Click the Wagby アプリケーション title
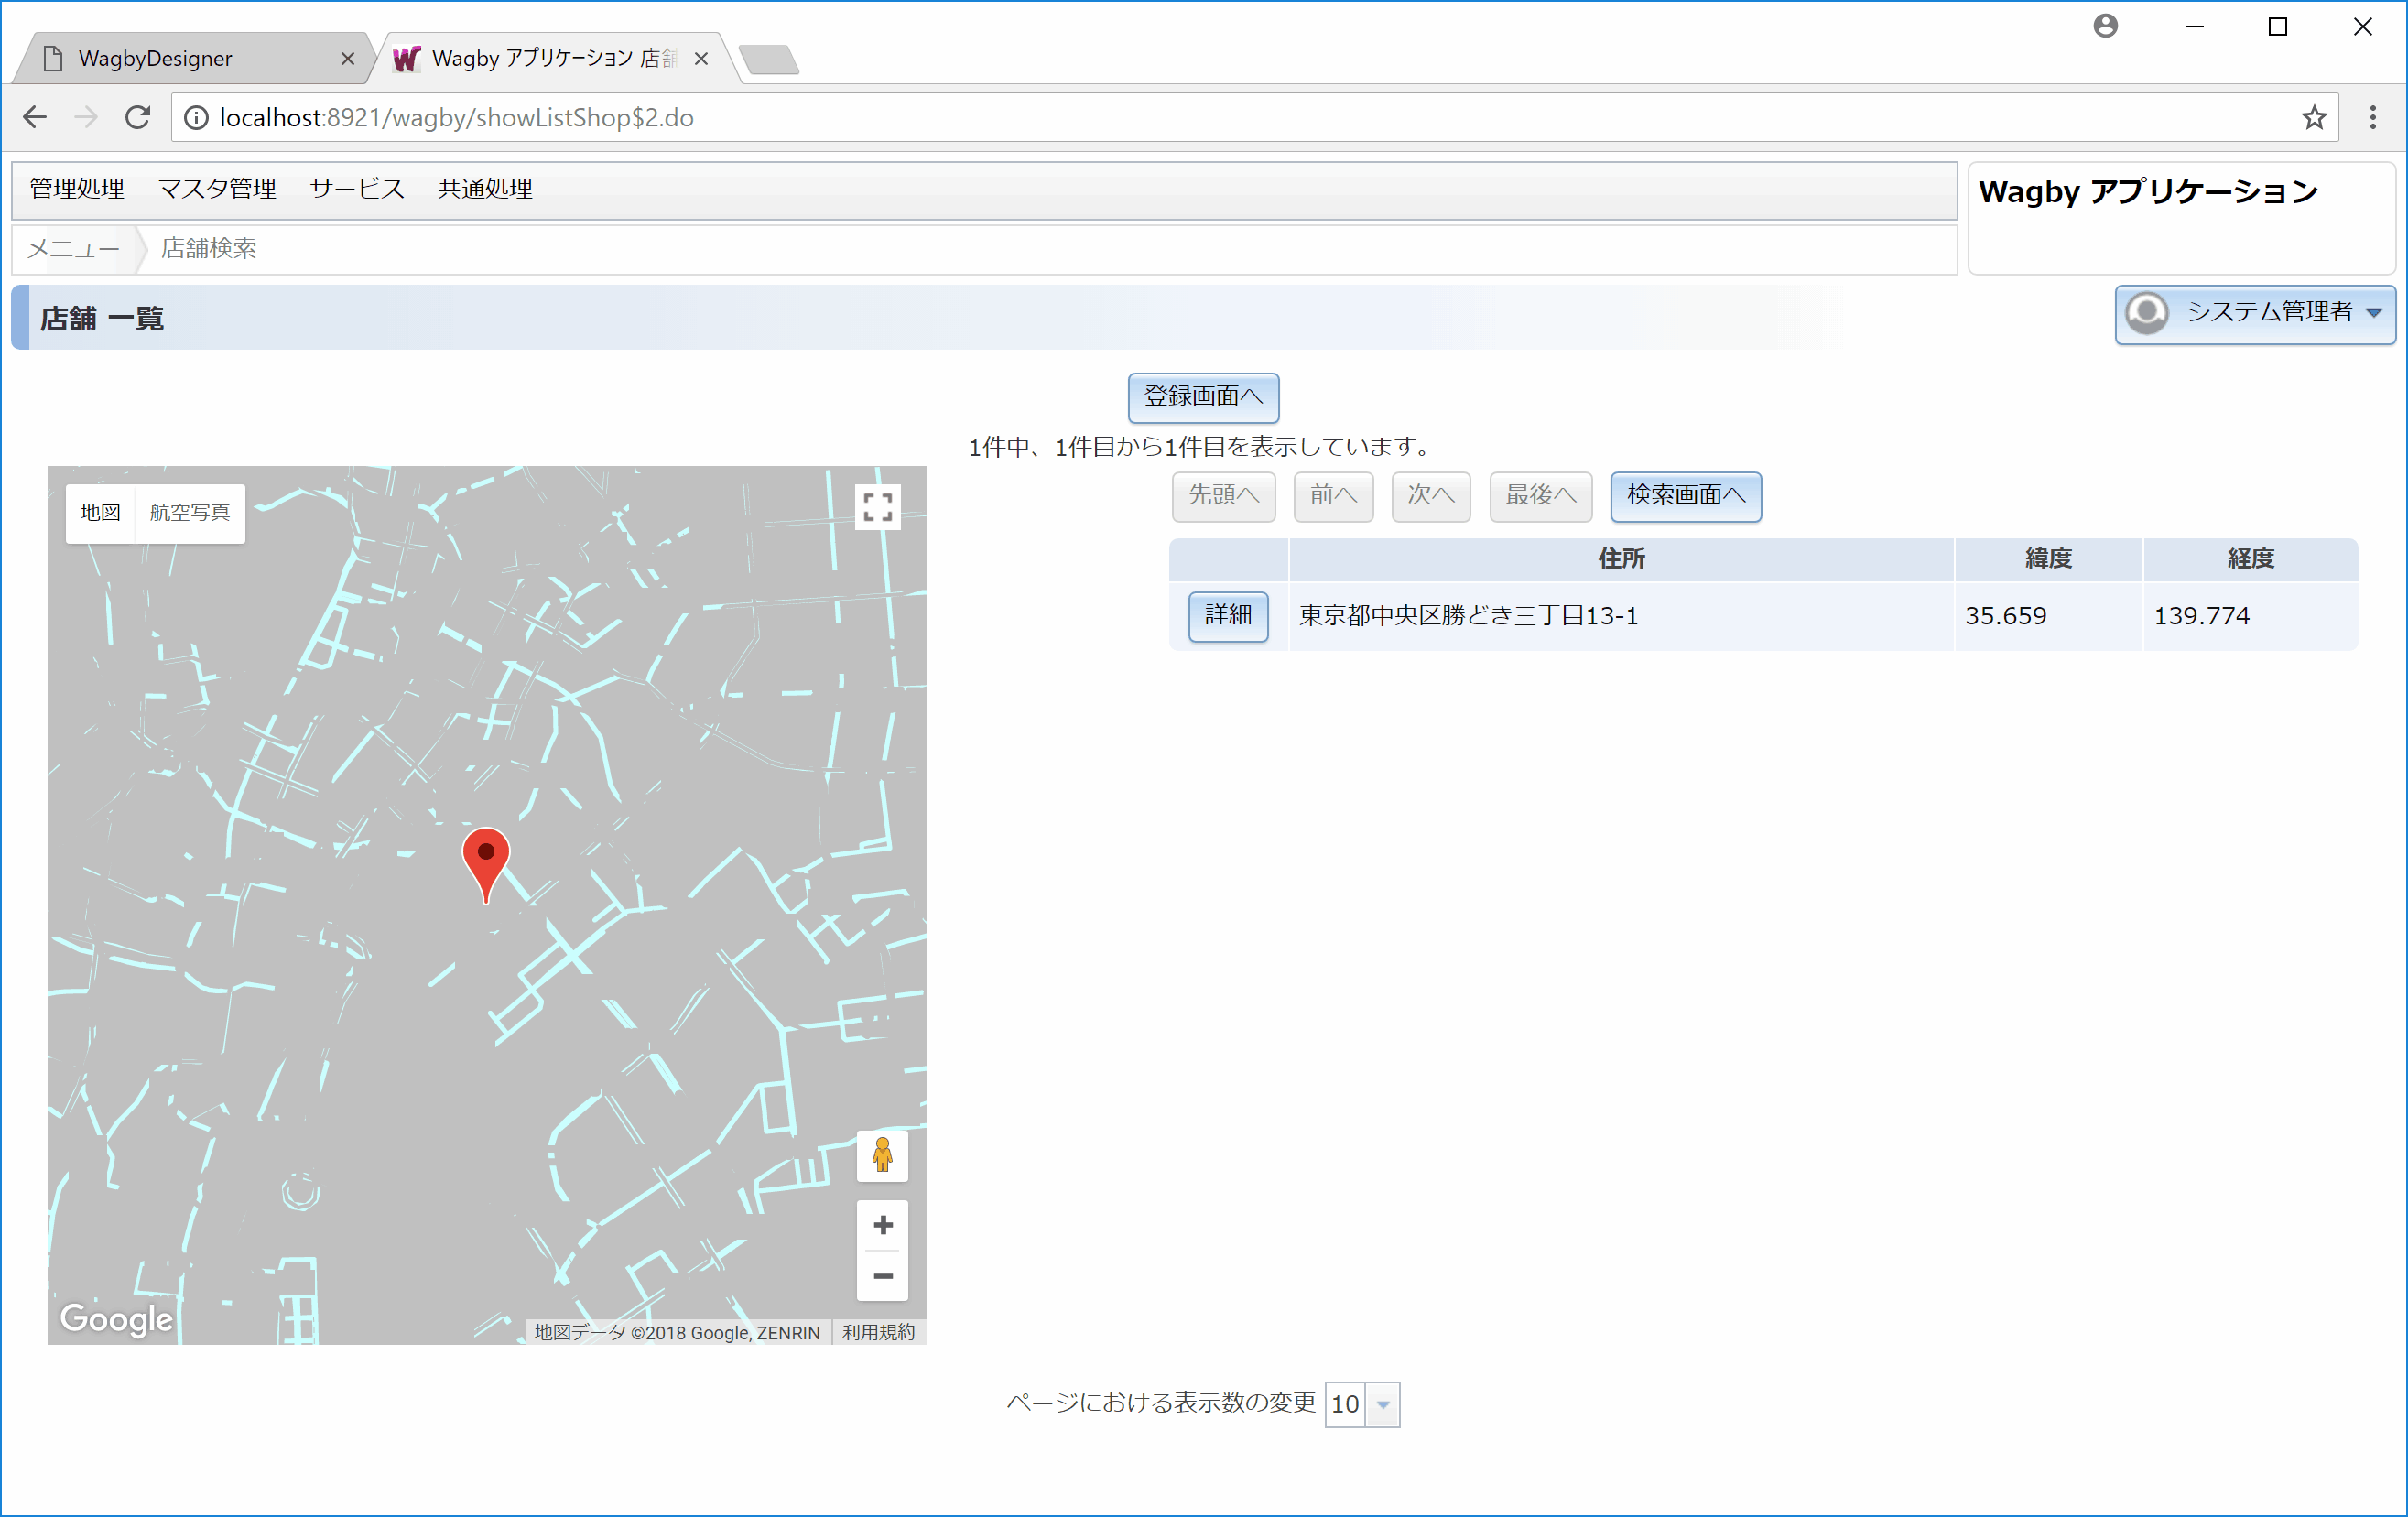The height and width of the screenshot is (1517, 2408). click(x=2147, y=192)
